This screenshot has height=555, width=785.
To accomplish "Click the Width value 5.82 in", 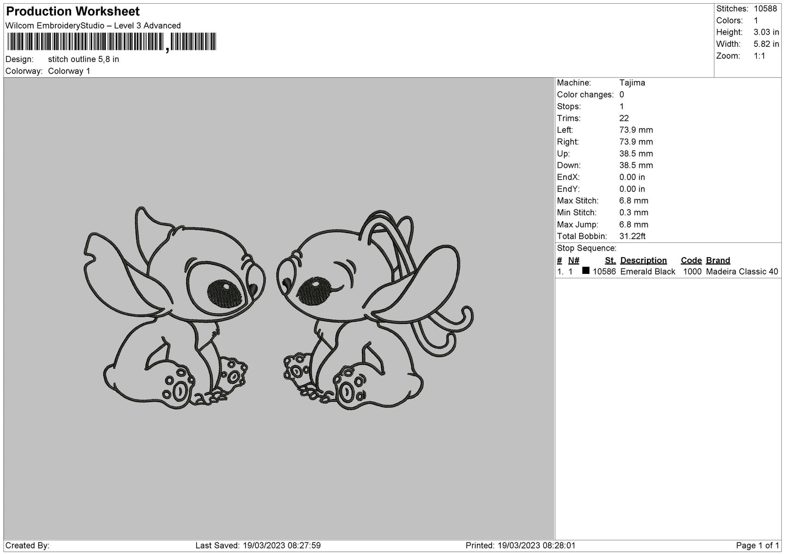I will (766, 44).
